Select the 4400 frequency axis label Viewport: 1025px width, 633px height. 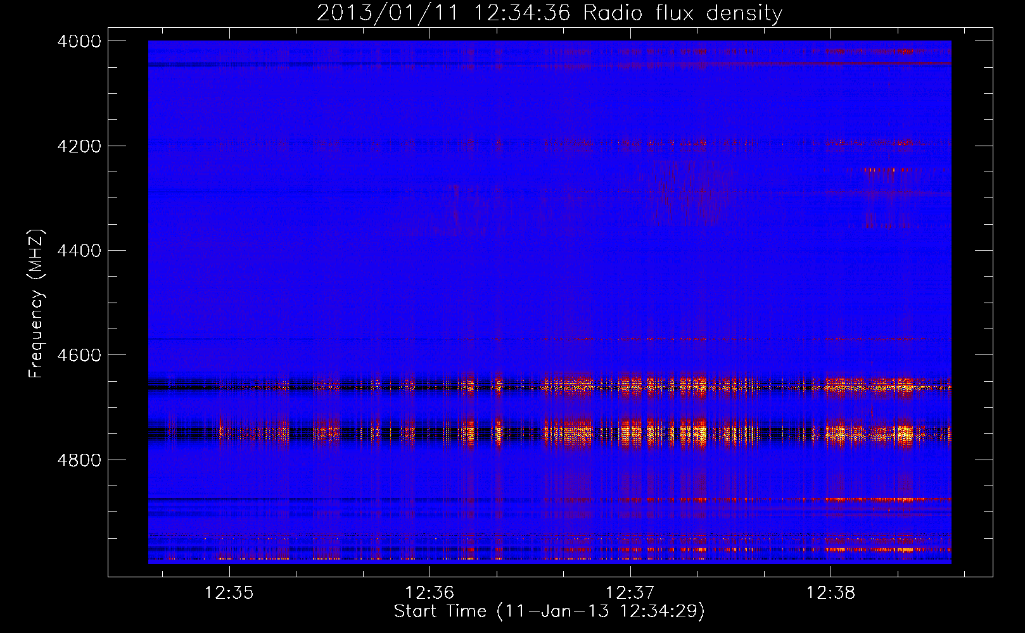(79, 251)
